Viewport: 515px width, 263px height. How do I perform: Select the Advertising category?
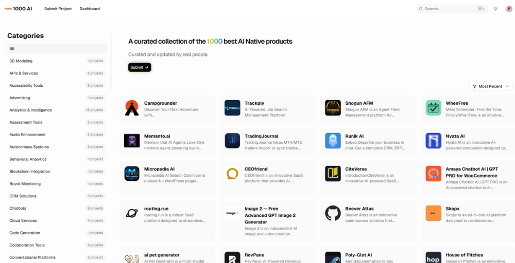coord(57,98)
